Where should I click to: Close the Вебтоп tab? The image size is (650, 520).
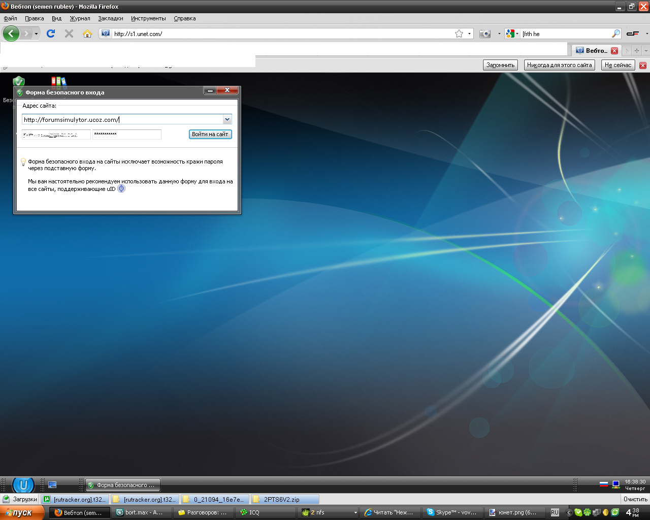coord(614,51)
